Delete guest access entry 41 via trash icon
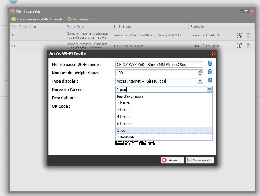 click(249, 46)
